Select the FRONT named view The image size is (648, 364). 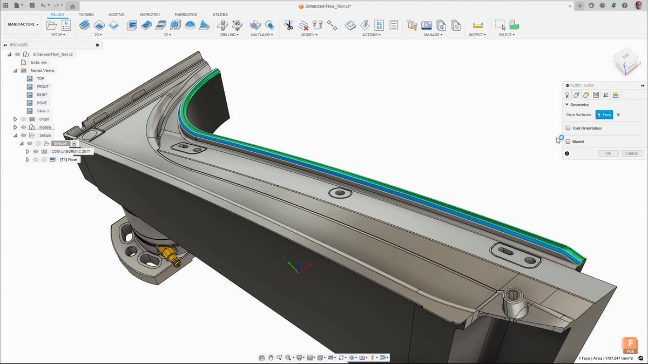[x=43, y=87]
